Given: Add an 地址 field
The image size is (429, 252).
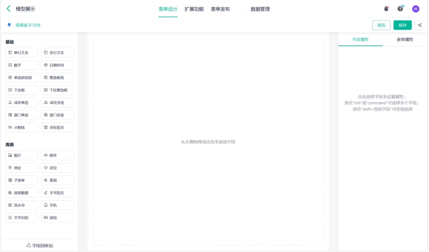Looking at the screenshot, I should pyautogui.click(x=22, y=168).
